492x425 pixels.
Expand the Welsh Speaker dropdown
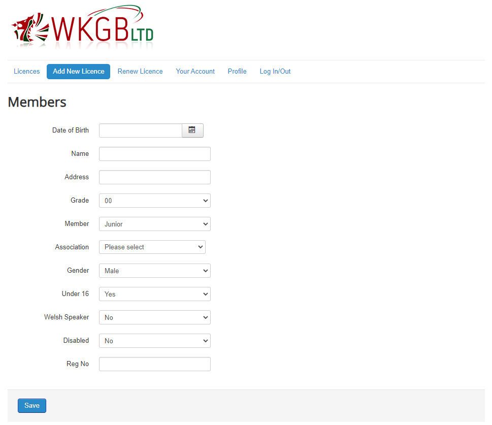pos(154,317)
